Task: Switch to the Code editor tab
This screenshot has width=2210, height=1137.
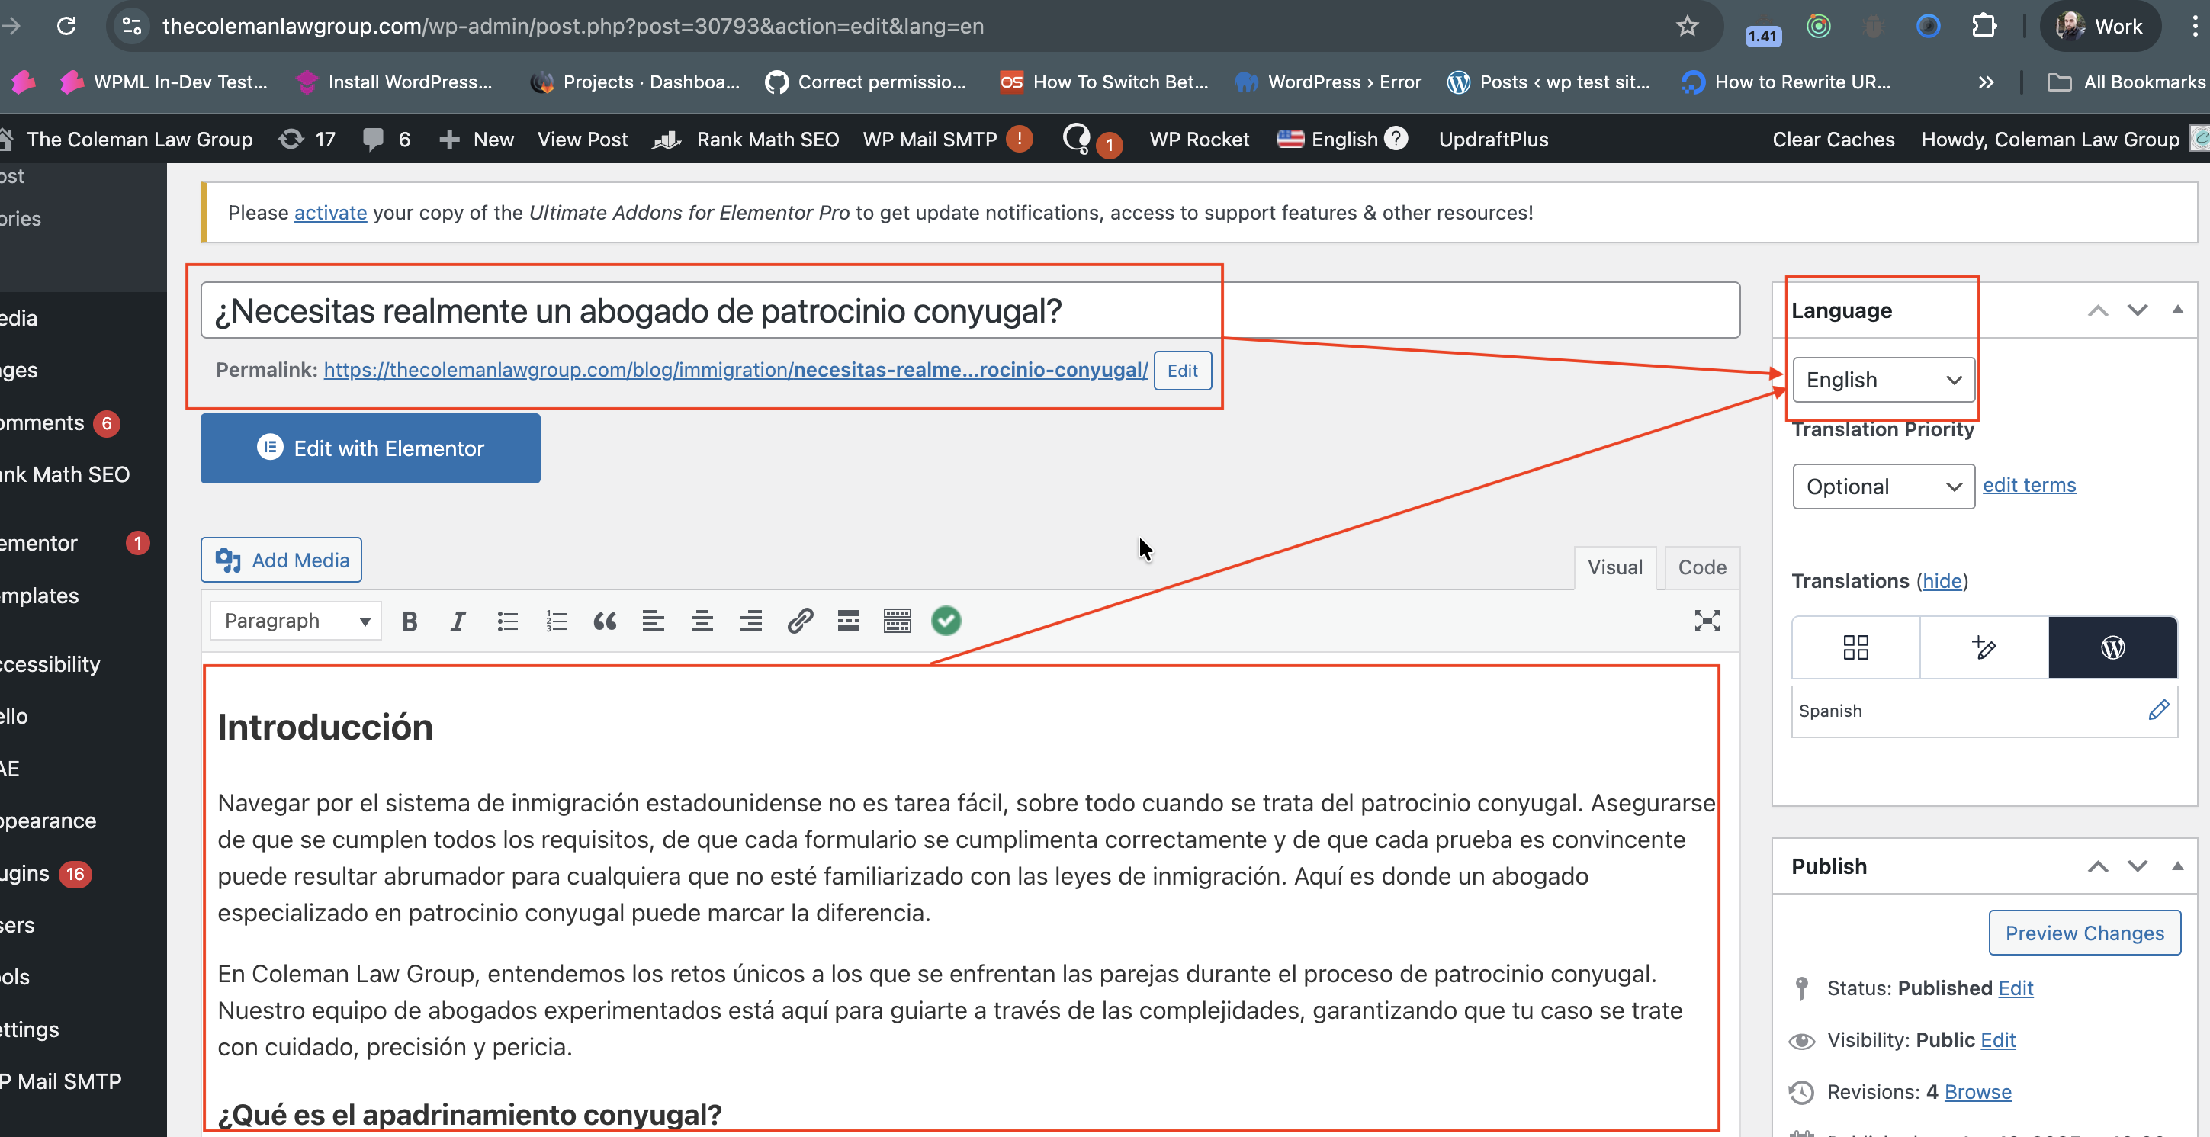Action: point(1701,567)
